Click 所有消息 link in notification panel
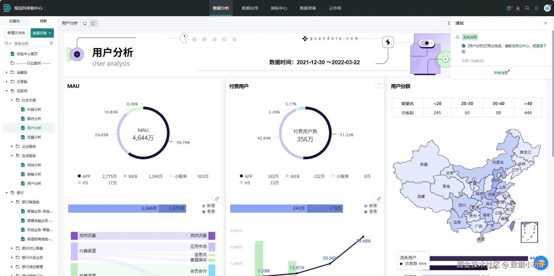Viewport: 554px width, 276px height. [x=501, y=73]
